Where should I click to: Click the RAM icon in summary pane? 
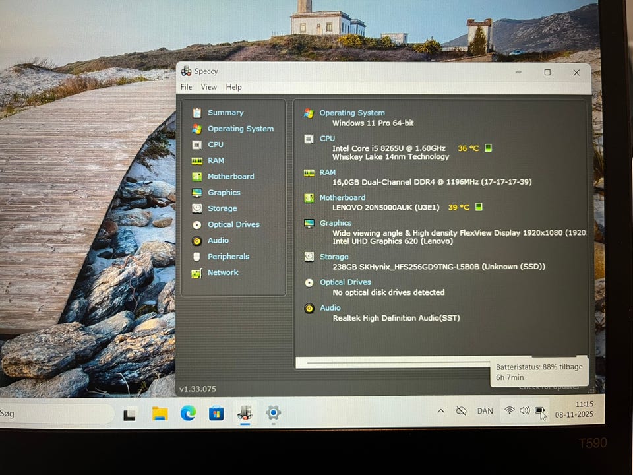coord(309,173)
